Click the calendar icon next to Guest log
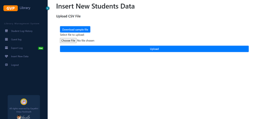261x119 pixels. click(6, 39)
